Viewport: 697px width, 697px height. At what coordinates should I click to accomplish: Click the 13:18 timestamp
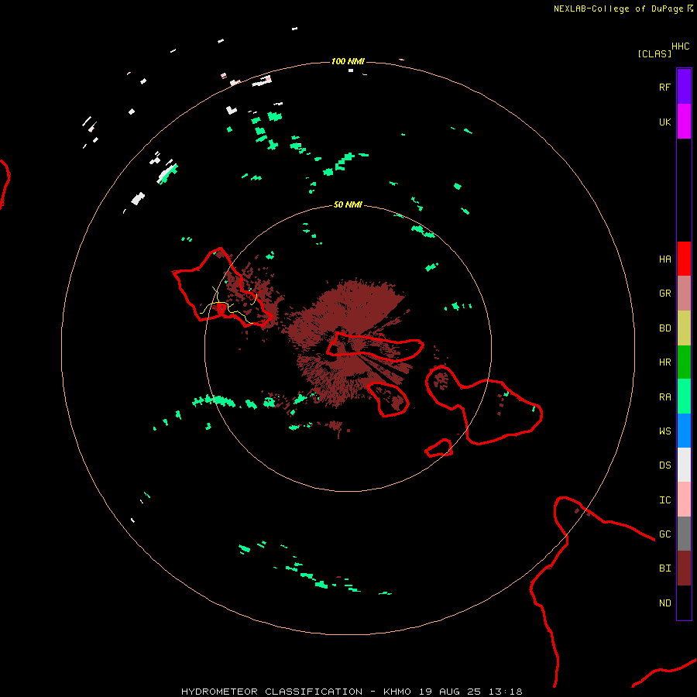click(506, 692)
